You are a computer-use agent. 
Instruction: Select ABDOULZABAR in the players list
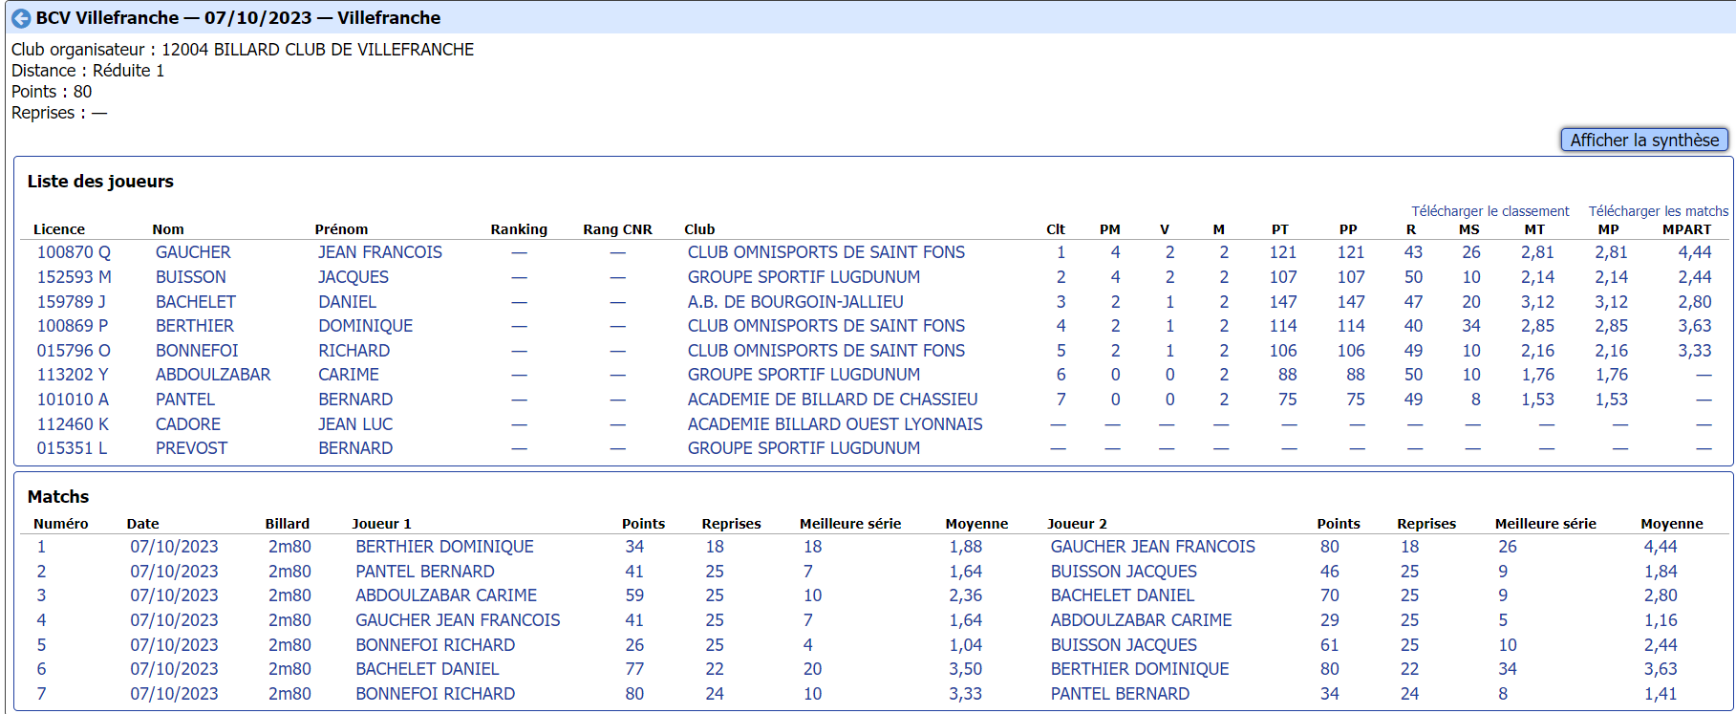coord(213,375)
